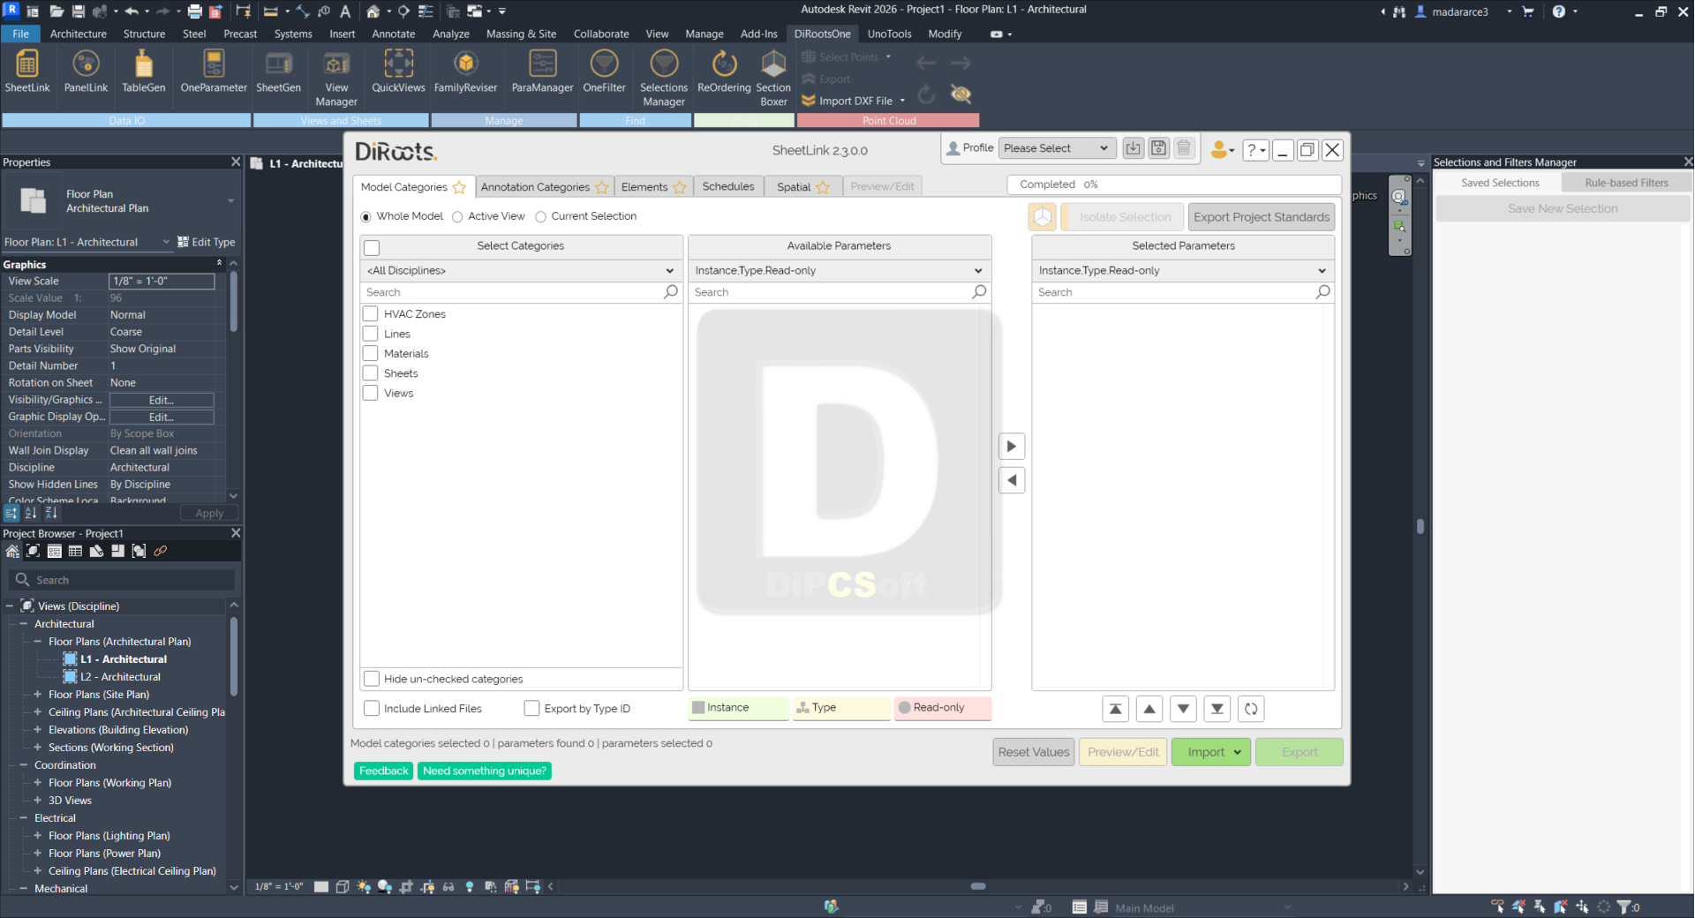Click the green Feedback button
This screenshot has width=1695, height=918.
pos(384,771)
